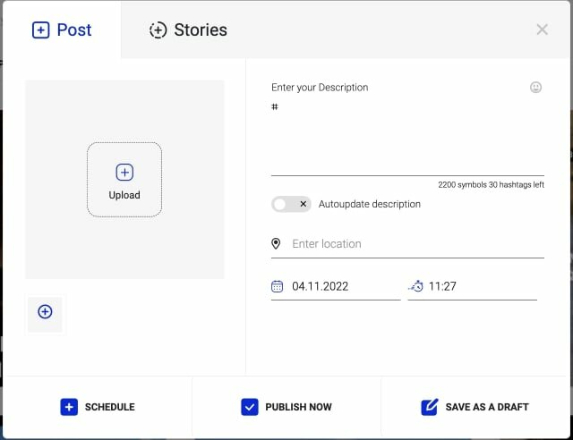Open the emoji picker smiley icon
The width and height of the screenshot is (573, 440).
[x=535, y=88]
